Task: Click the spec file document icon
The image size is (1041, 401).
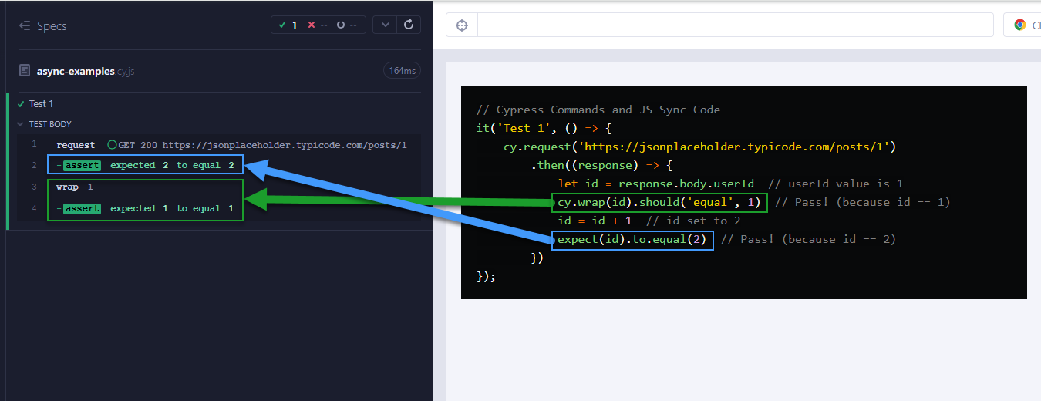Action: (25, 71)
